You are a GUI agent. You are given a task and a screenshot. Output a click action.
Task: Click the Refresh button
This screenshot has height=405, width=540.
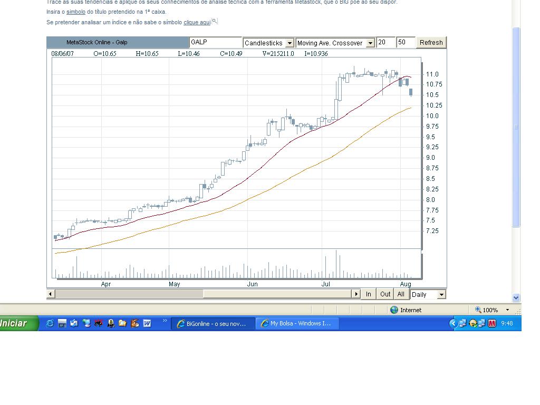431,42
